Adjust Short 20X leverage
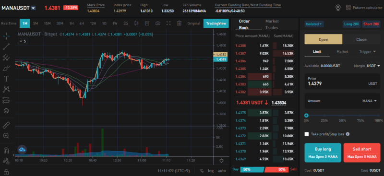 pos(371,24)
